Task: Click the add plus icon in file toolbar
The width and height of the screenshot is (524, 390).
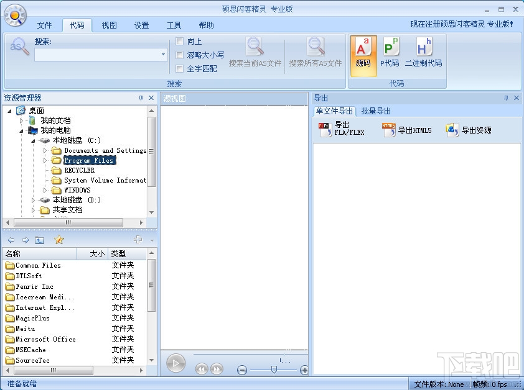Action: coord(138,240)
